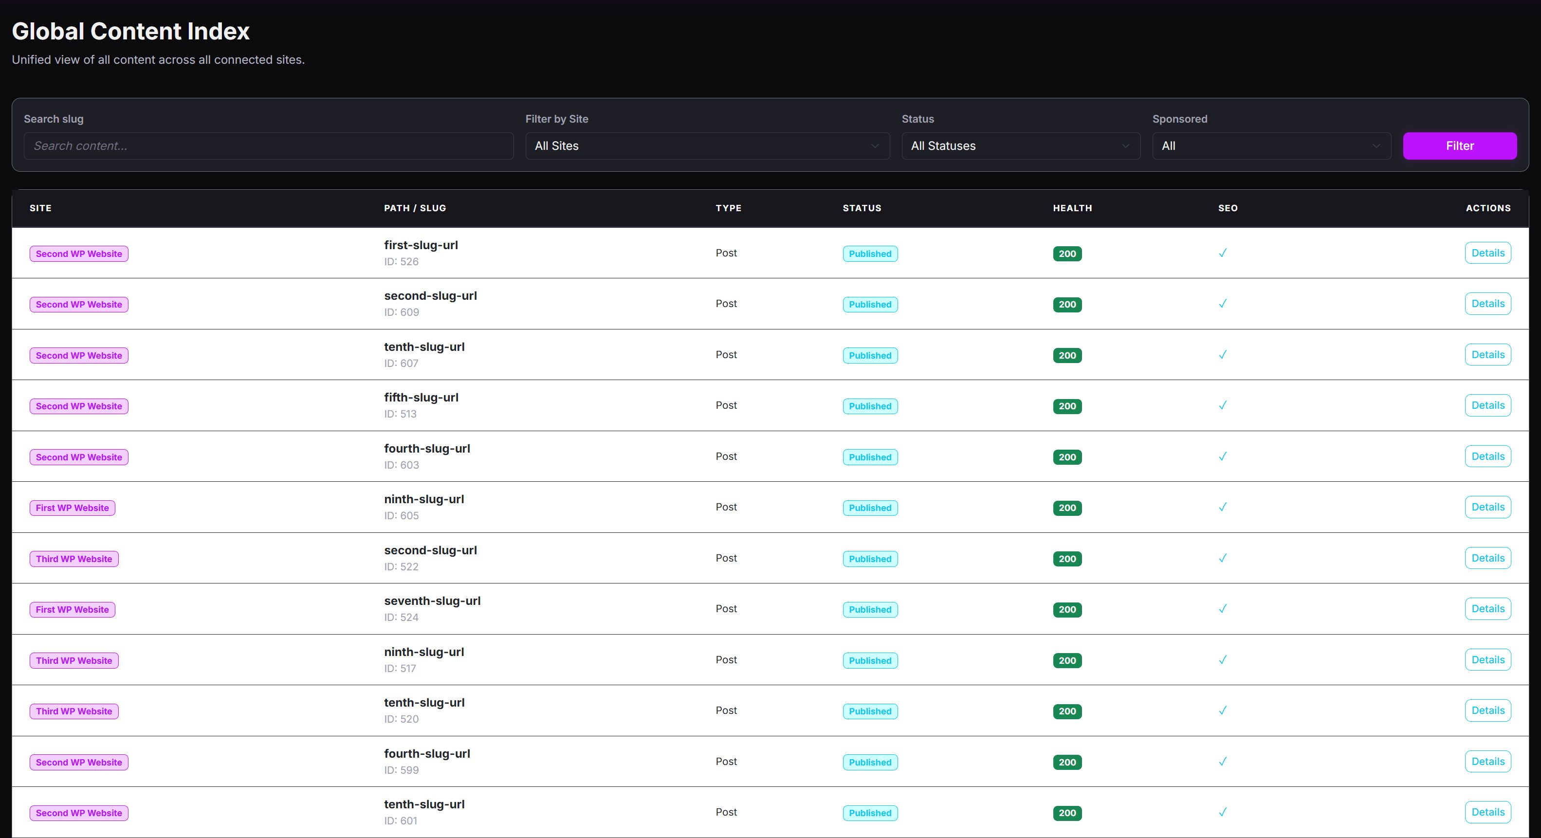This screenshot has width=1541, height=838.
Task: Open Details for second-slug-url ID 609
Action: [1487, 304]
